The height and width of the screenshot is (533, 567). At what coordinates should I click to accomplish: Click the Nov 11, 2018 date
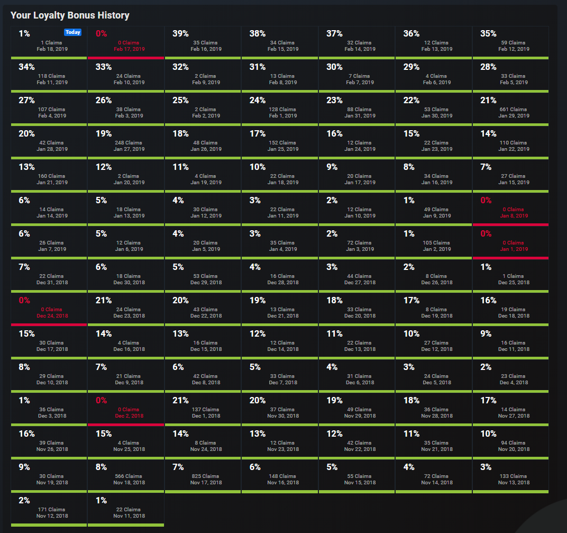tap(129, 516)
